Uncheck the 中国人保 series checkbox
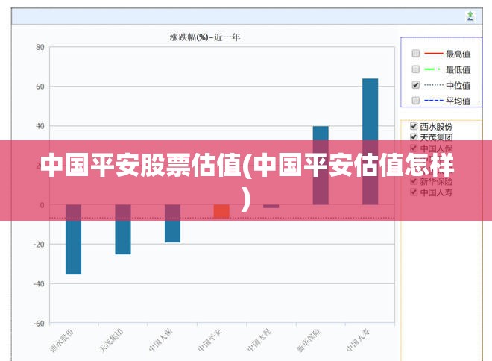The width and height of the screenshot is (492, 361). pyautogui.click(x=414, y=148)
